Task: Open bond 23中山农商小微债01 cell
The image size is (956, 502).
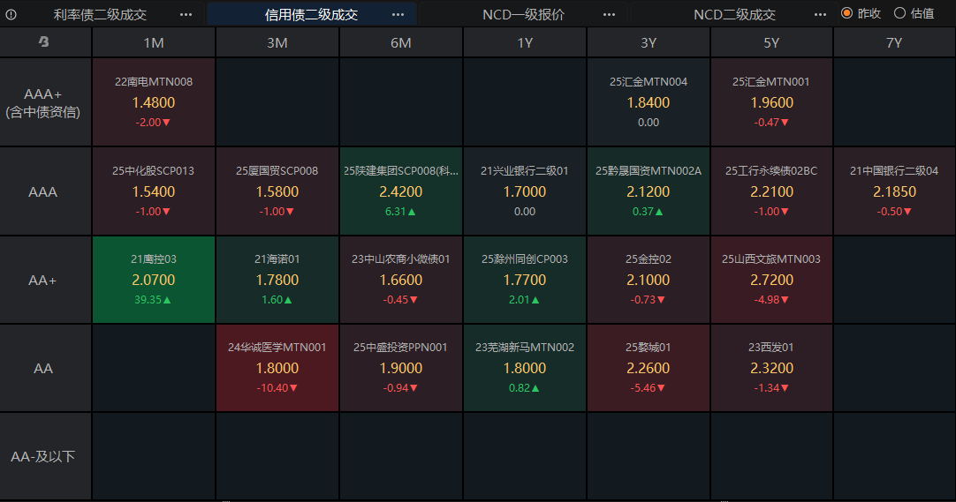Action: 401,280
